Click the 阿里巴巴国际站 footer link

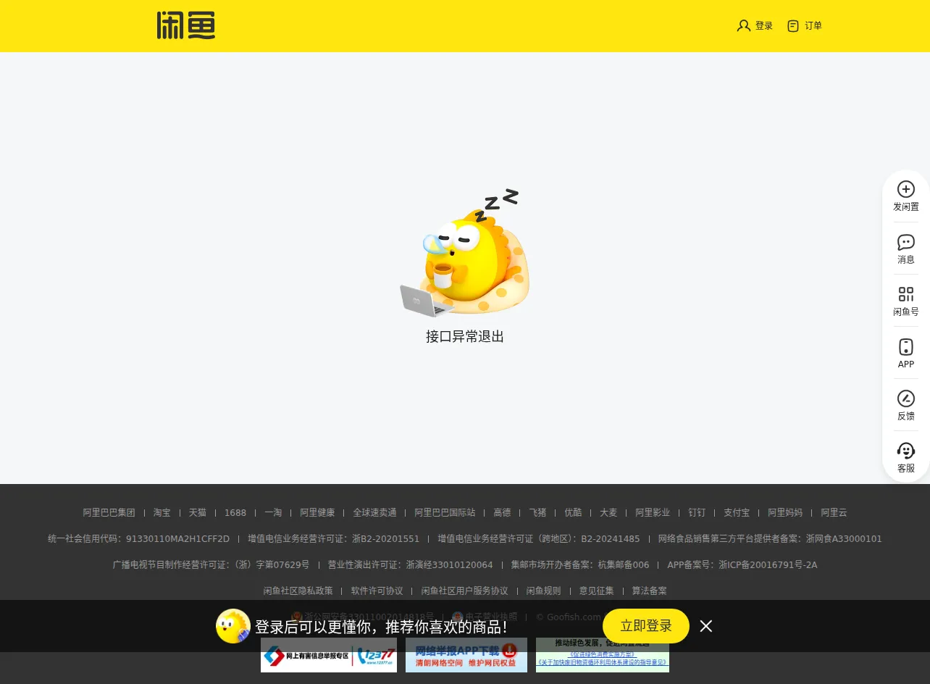[x=445, y=512]
